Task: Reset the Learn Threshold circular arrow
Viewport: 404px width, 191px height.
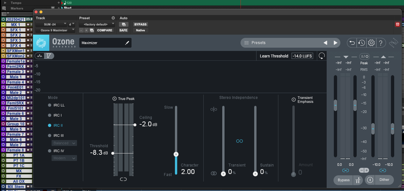Action: (x=322, y=56)
